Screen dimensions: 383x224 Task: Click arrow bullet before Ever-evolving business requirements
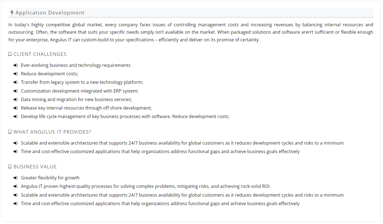coord(15,65)
